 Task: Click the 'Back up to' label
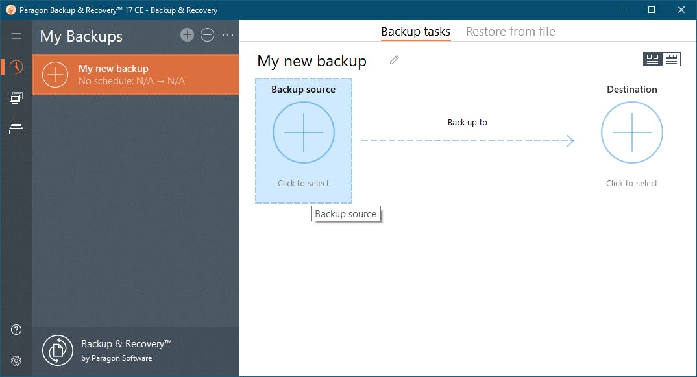(467, 122)
